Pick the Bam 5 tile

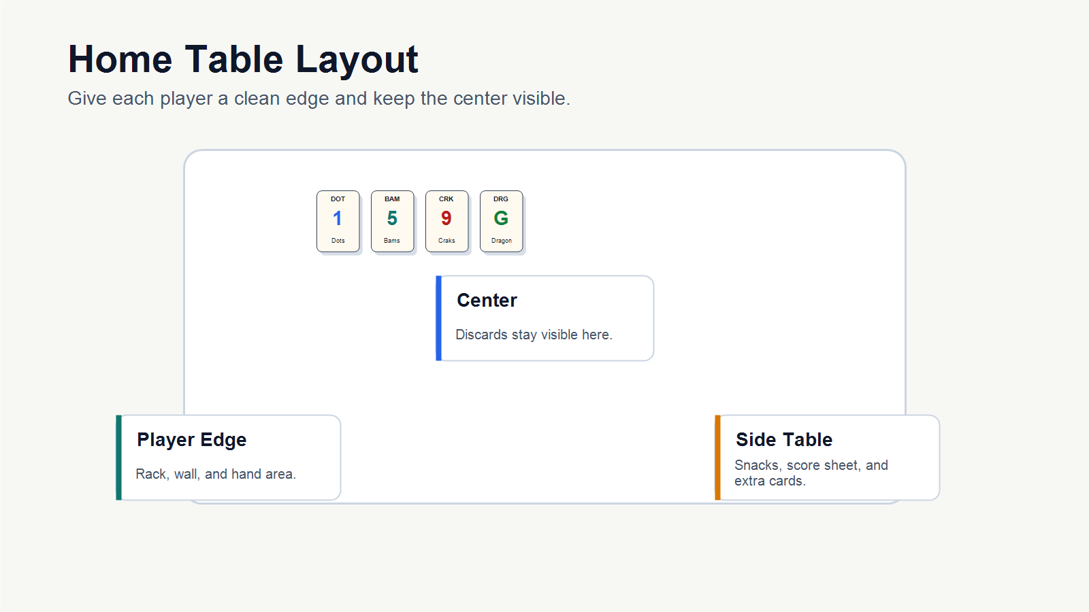pos(393,221)
